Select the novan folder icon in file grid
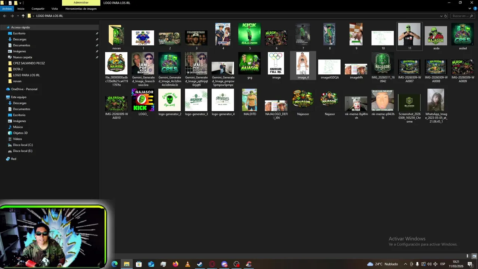This screenshot has width=478, height=269. tap(116, 35)
